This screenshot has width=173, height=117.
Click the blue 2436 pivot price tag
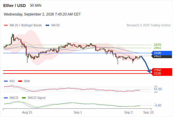click(x=162, y=53)
